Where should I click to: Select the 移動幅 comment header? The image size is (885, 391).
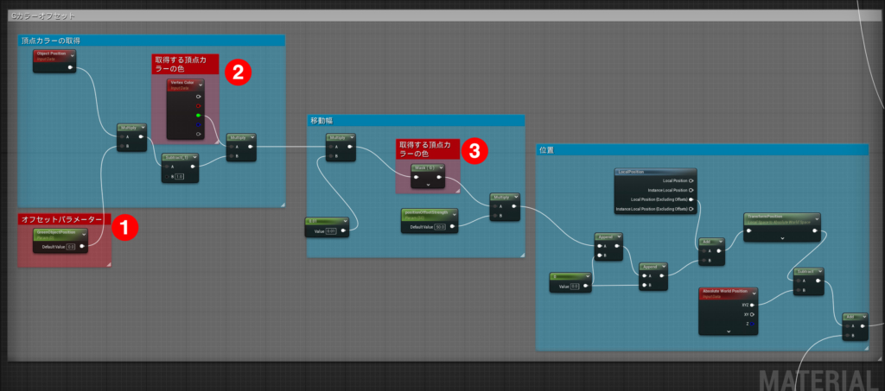[x=416, y=121]
